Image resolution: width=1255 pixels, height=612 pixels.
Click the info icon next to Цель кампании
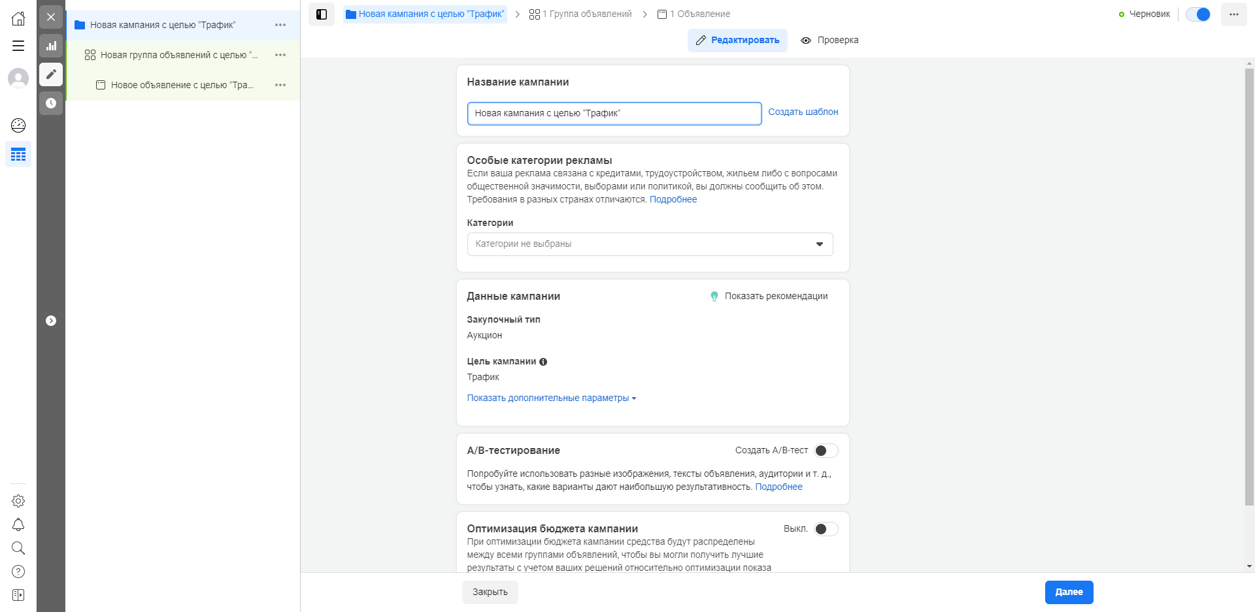click(x=543, y=362)
